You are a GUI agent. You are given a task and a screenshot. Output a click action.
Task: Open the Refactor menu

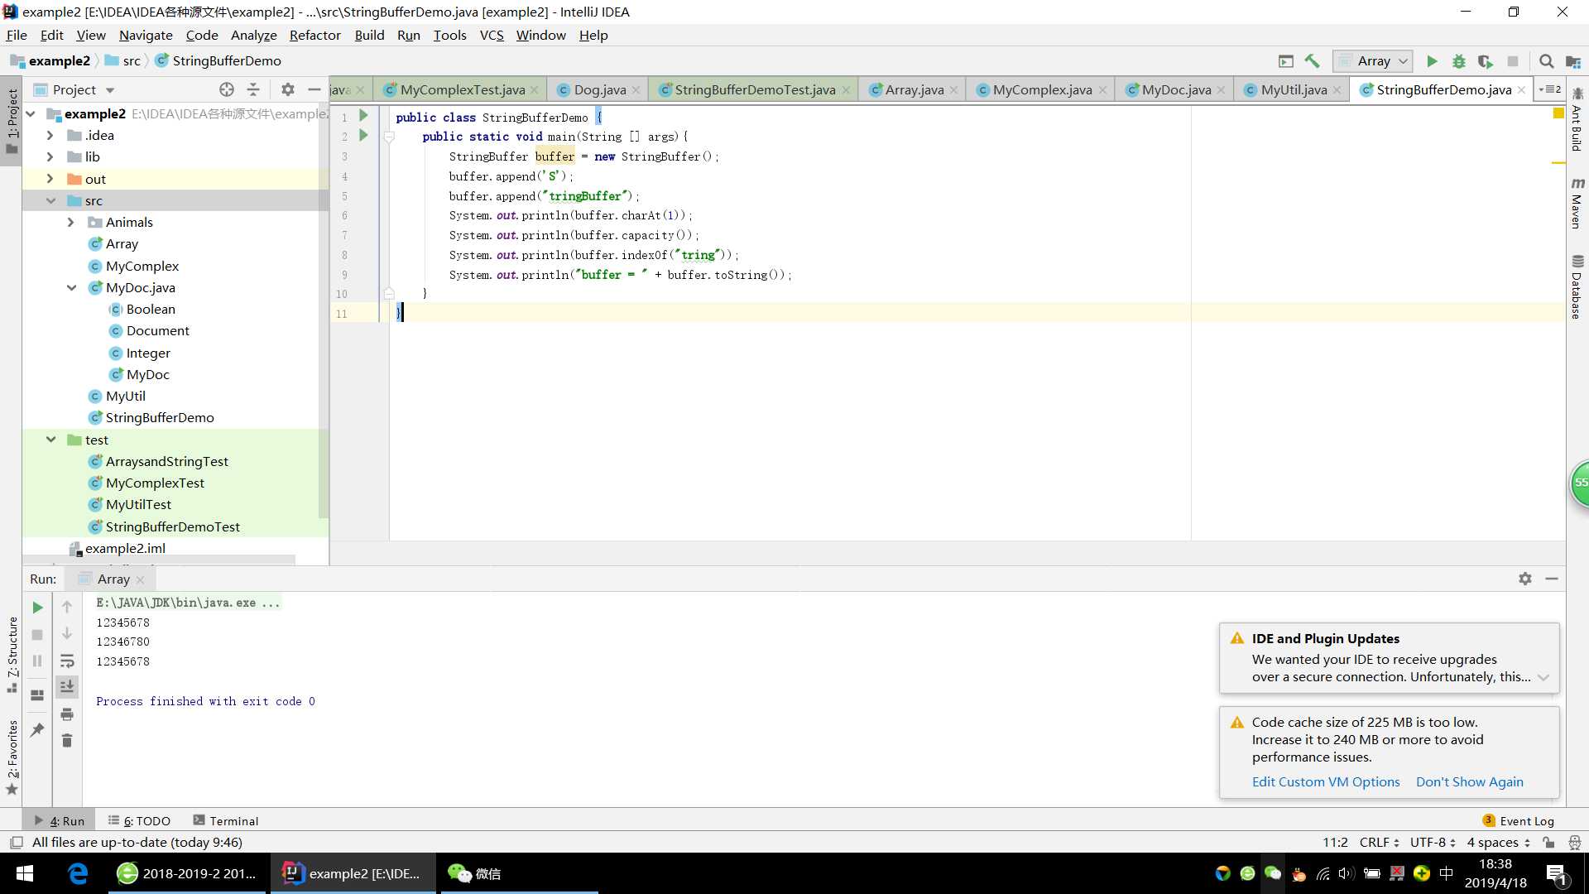coord(314,35)
